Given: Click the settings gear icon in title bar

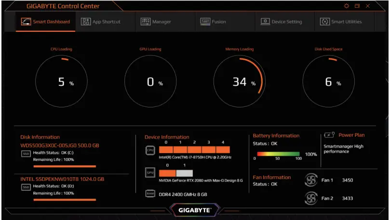Looking at the screenshot, I should pos(347,6).
